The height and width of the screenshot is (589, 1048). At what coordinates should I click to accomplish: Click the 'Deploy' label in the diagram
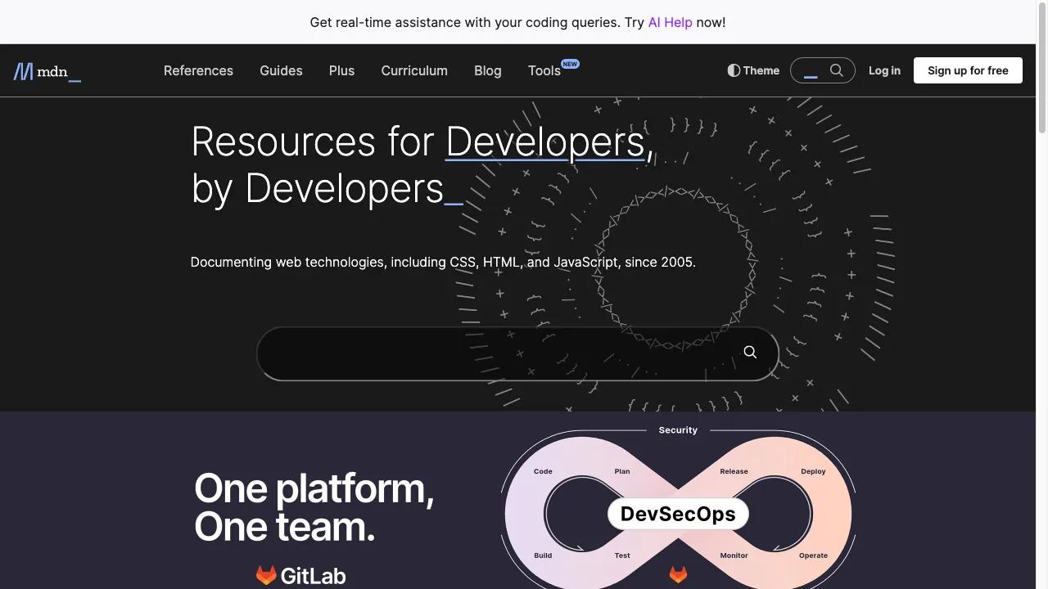tap(813, 471)
